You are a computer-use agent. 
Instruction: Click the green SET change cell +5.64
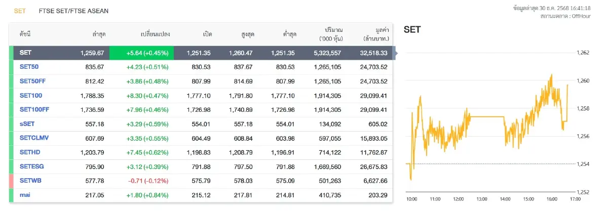tap(141, 53)
